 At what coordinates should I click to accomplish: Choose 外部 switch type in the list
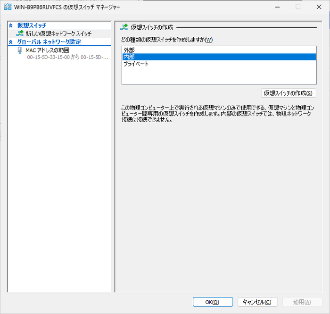click(x=128, y=50)
